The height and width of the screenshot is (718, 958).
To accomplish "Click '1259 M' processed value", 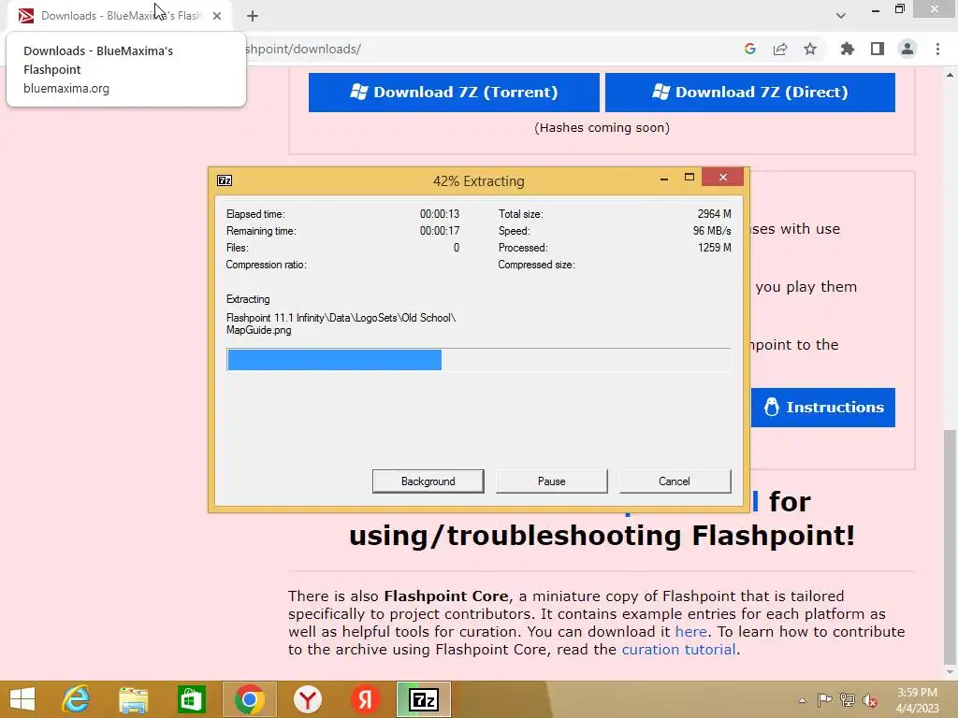I will [x=714, y=247].
